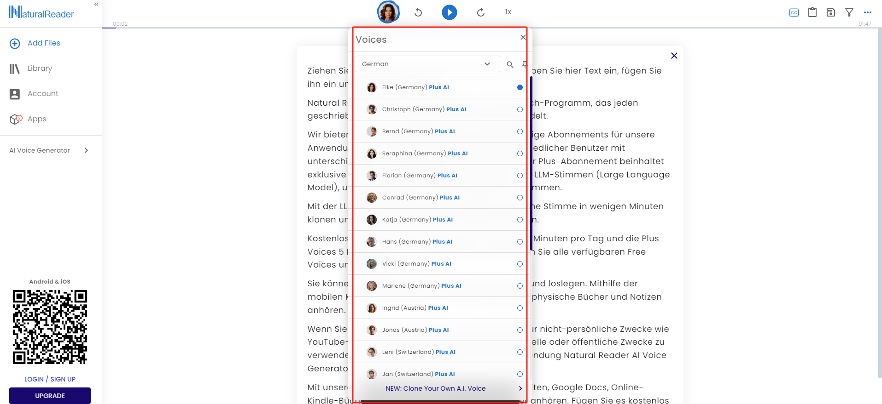Viewport: 882px width, 404px height.
Task: Select the Elke (Germany) voice radio
Action: pos(520,87)
